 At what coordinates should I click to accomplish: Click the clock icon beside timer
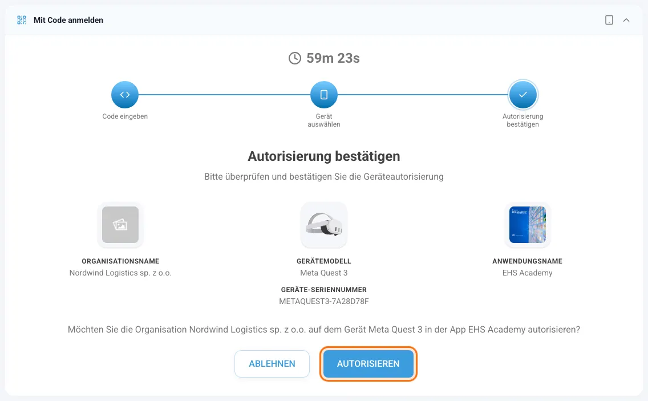pyautogui.click(x=295, y=58)
